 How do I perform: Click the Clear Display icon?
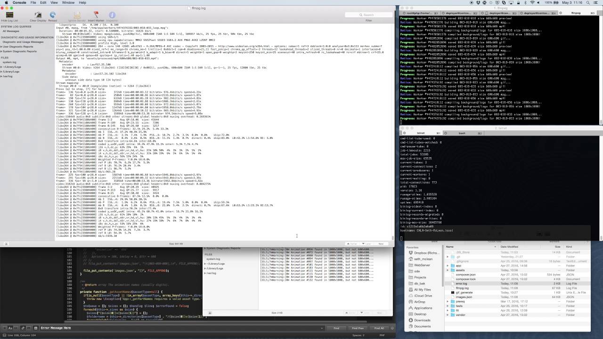pos(38,16)
